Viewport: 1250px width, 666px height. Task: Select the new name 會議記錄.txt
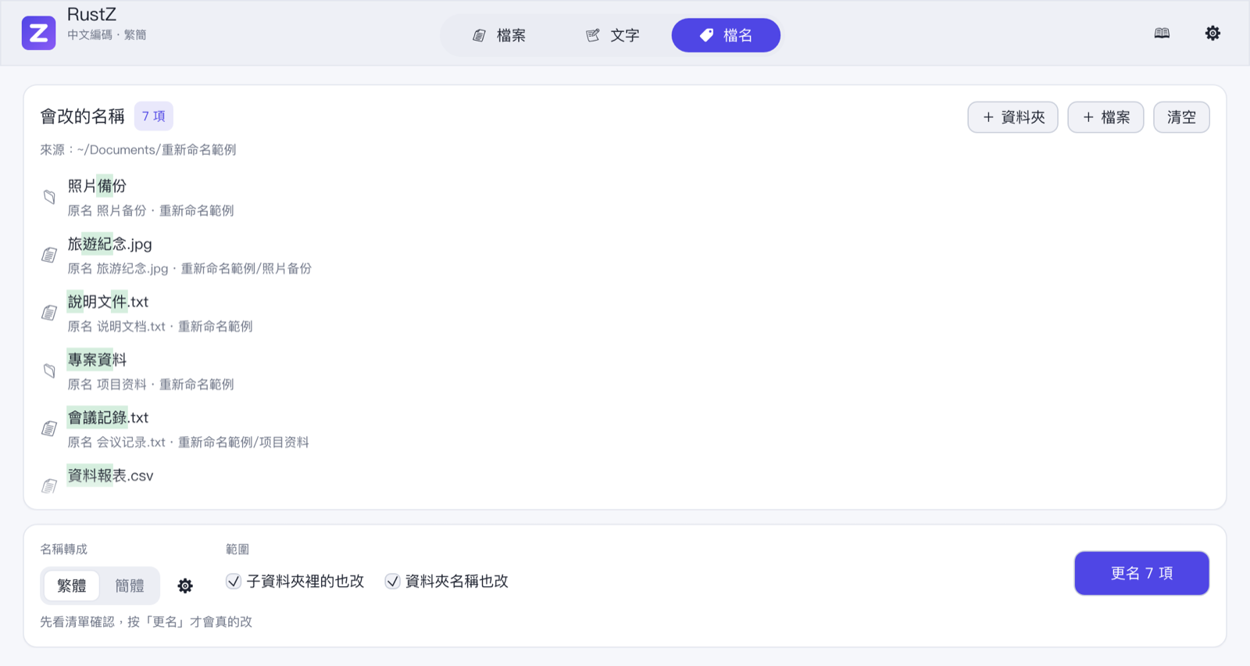108,417
